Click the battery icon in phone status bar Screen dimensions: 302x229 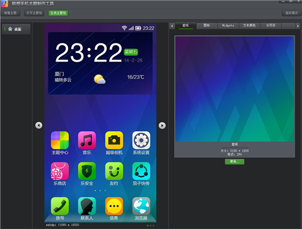(x=138, y=28)
